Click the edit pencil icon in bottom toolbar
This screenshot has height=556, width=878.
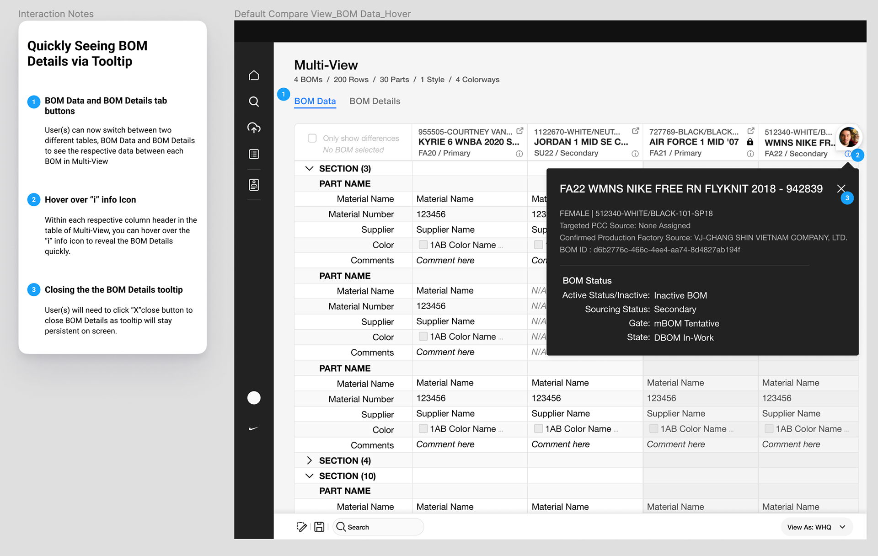pos(301,527)
